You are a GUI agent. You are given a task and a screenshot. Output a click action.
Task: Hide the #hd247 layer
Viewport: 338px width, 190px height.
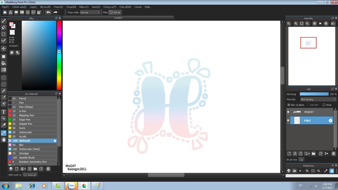[288, 112]
